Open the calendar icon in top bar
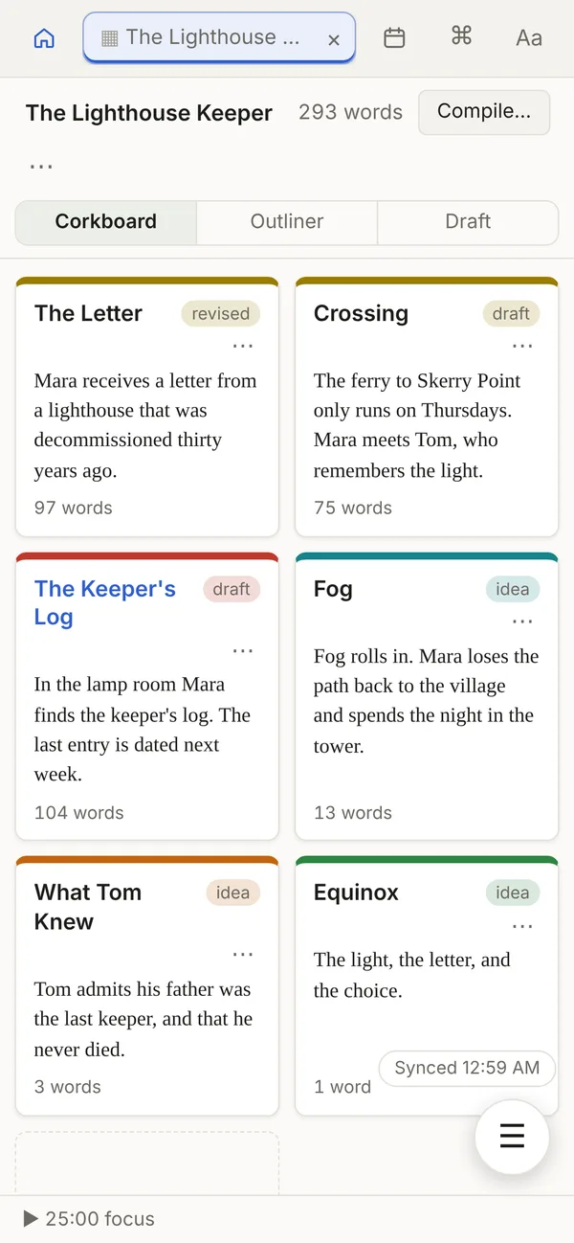This screenshot has height=1243, width=574. pyautogui.click(x=394, y=37)
